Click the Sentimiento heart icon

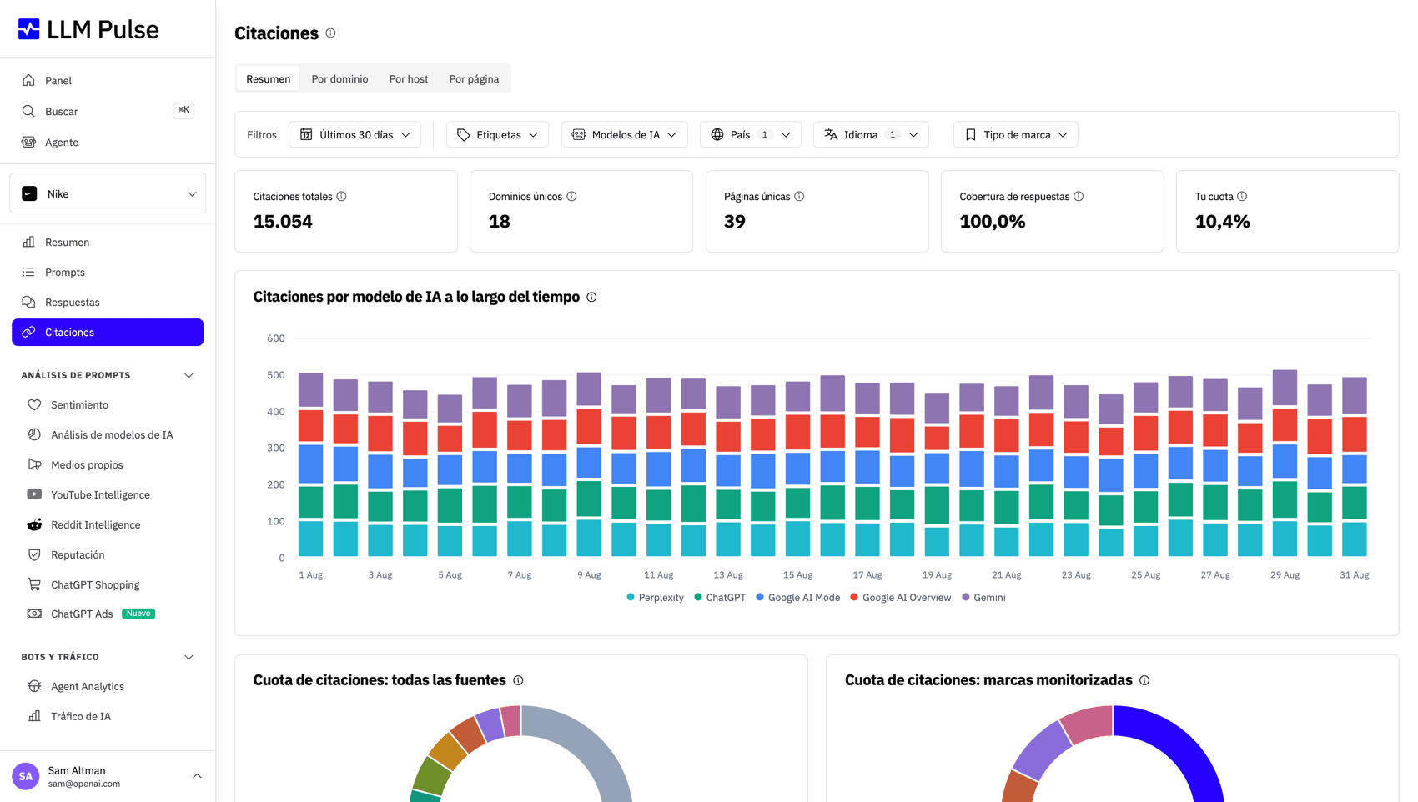pos(34,404)
